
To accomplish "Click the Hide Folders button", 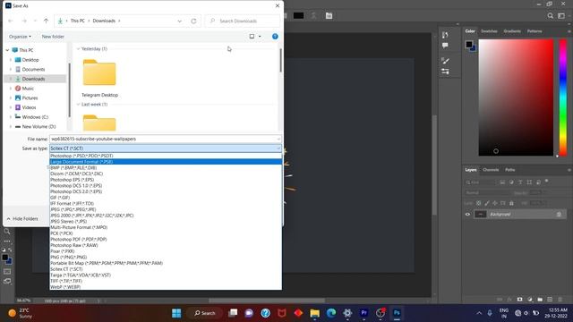I will coord(22,218).
